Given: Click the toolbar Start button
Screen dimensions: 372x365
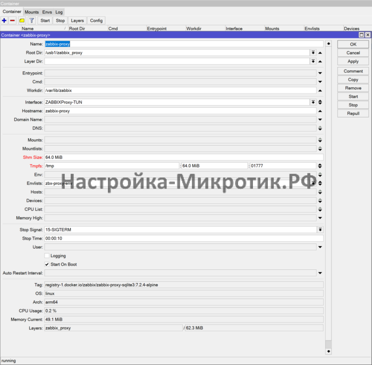Looking at the screenshot, I should (45, 21).
